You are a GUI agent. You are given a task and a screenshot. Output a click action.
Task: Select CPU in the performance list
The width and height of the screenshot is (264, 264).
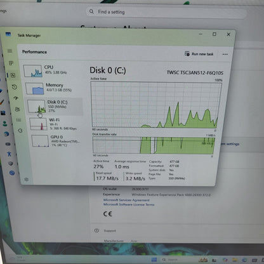tap(53, 70)
